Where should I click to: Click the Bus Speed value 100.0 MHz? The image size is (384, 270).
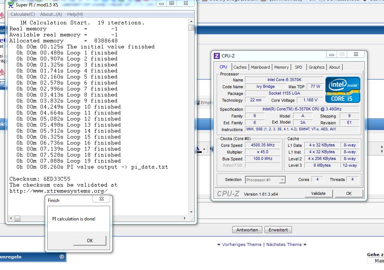[x=263, y=158]
